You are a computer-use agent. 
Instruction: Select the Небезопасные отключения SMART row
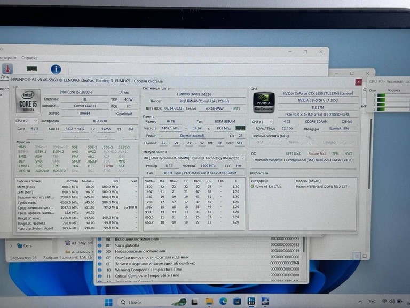199,251
